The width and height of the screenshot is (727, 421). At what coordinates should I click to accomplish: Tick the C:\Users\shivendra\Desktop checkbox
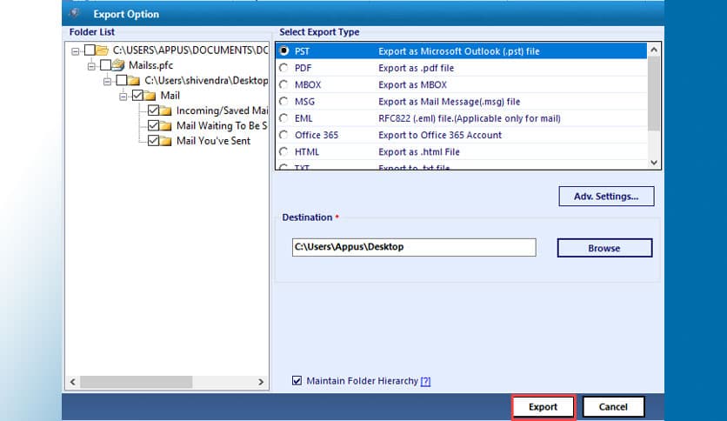coord(122,80)
